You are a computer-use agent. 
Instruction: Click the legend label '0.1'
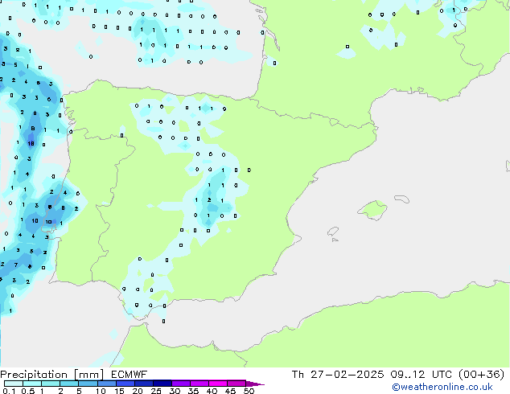click(9, 391)
